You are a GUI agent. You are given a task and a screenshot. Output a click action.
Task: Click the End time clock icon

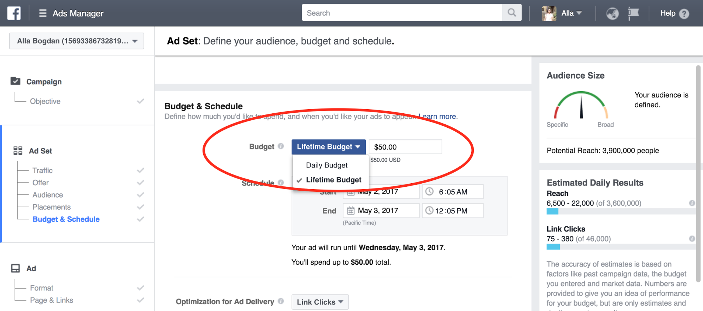point(429,211)
